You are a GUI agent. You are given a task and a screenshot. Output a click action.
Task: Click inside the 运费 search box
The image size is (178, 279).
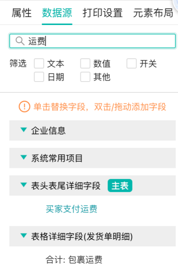(92, 41)
